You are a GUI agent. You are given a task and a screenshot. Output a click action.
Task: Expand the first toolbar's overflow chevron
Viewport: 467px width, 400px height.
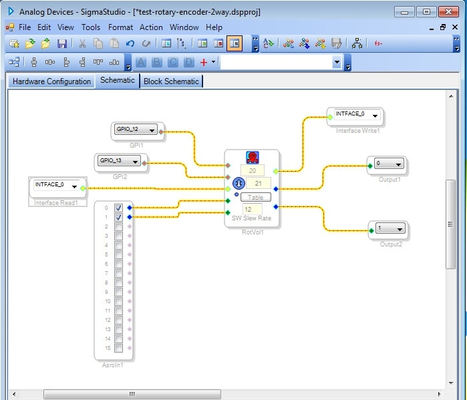pyautogui.click(x=255, y=44)
